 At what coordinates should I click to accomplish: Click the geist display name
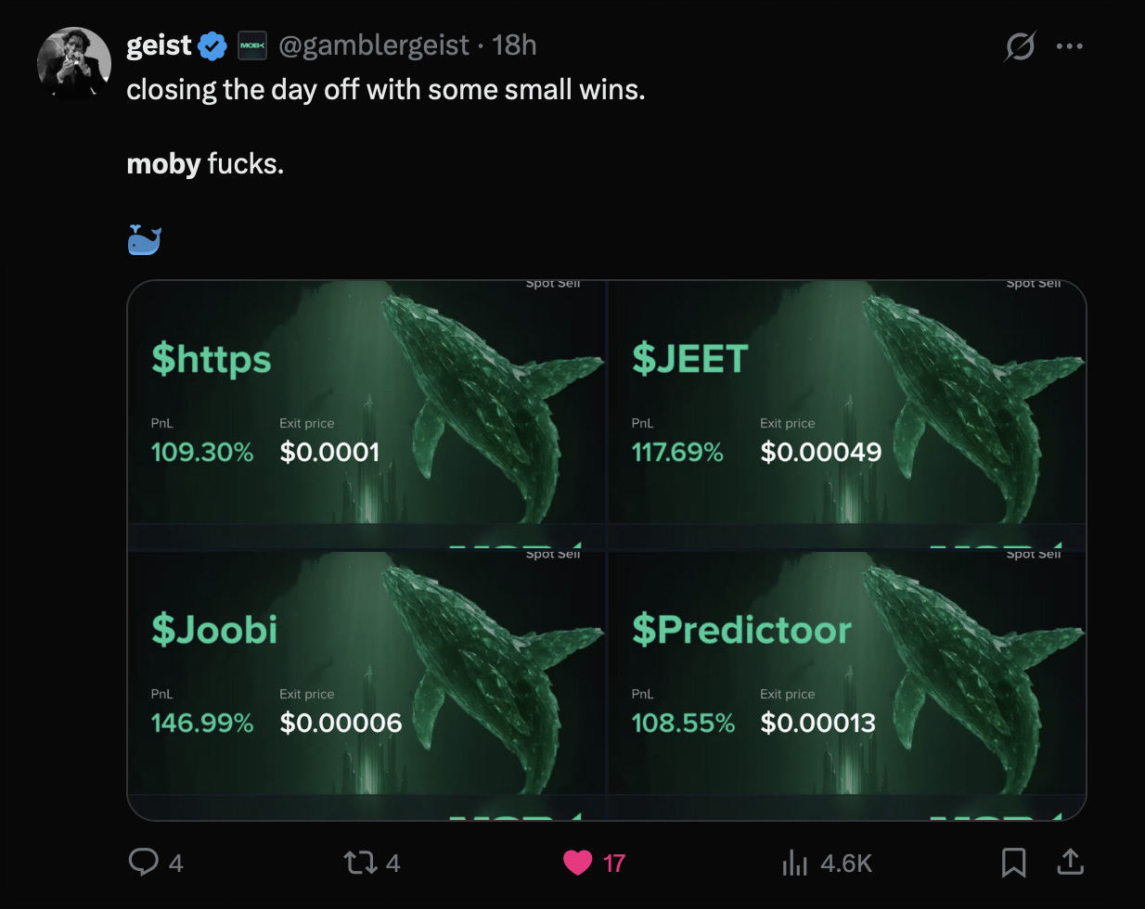pyautogui.click(x=159, y=45)
